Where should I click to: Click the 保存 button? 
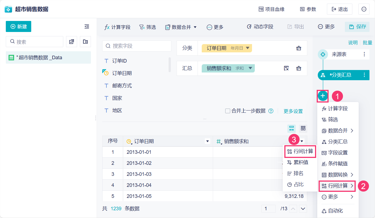coord(358,27)
